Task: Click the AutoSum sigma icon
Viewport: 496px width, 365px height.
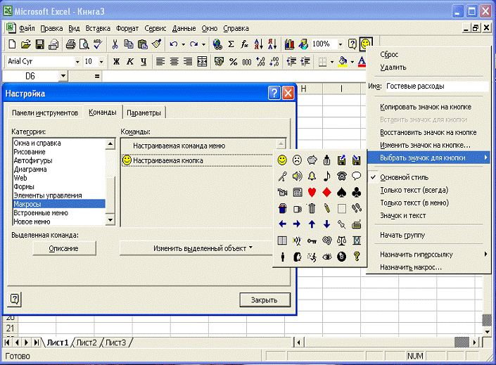Action: pos(231,44)
